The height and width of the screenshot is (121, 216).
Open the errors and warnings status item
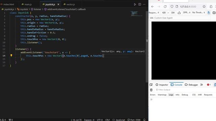pos(3,120)
